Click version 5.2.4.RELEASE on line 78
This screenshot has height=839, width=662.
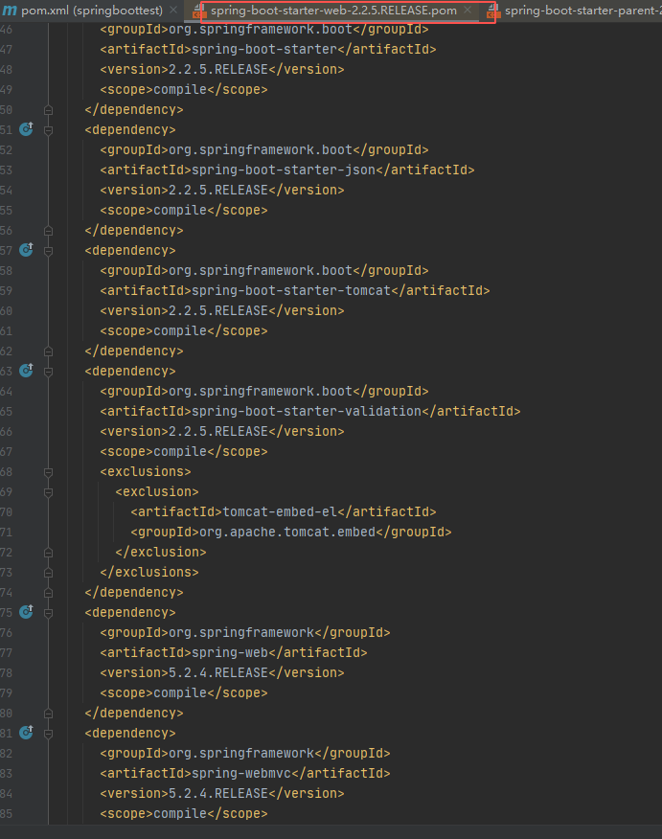[x=218, y=672]
